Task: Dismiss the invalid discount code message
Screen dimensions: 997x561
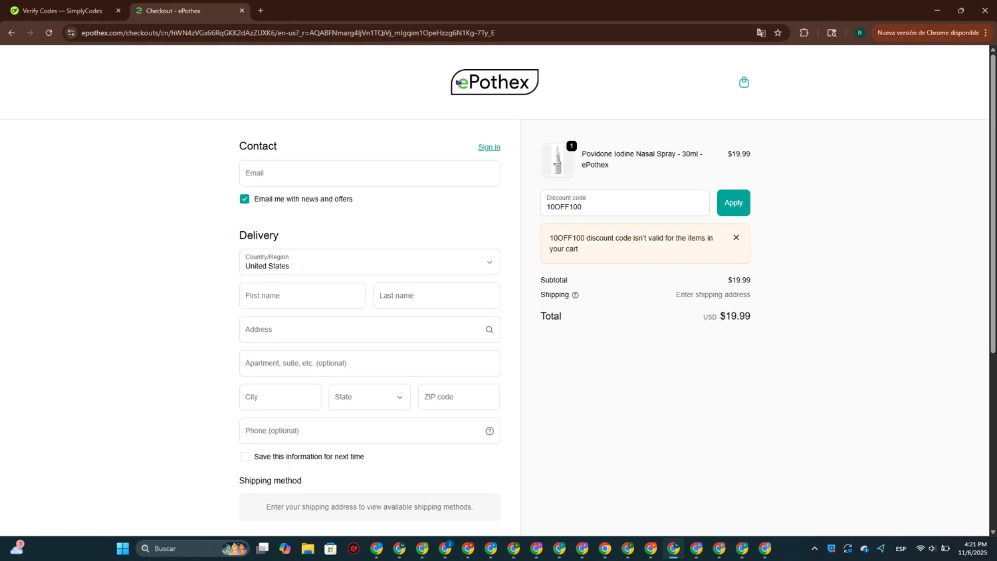Action: pos(736,237)
